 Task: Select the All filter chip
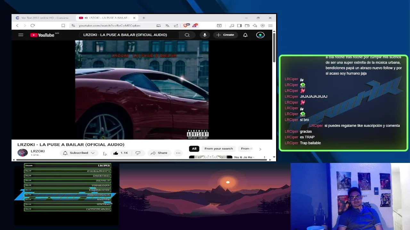click(x=194, y=149)
